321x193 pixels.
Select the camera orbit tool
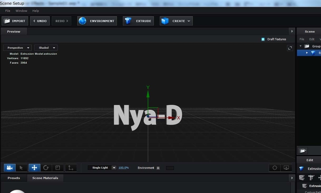pyautogui.click(x=10, y=168)
